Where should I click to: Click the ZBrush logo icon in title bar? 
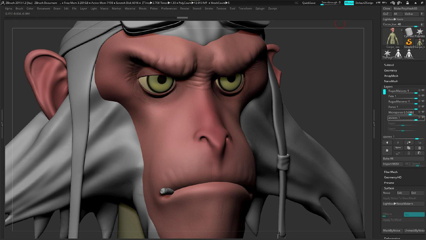click(x=2, y=3)
